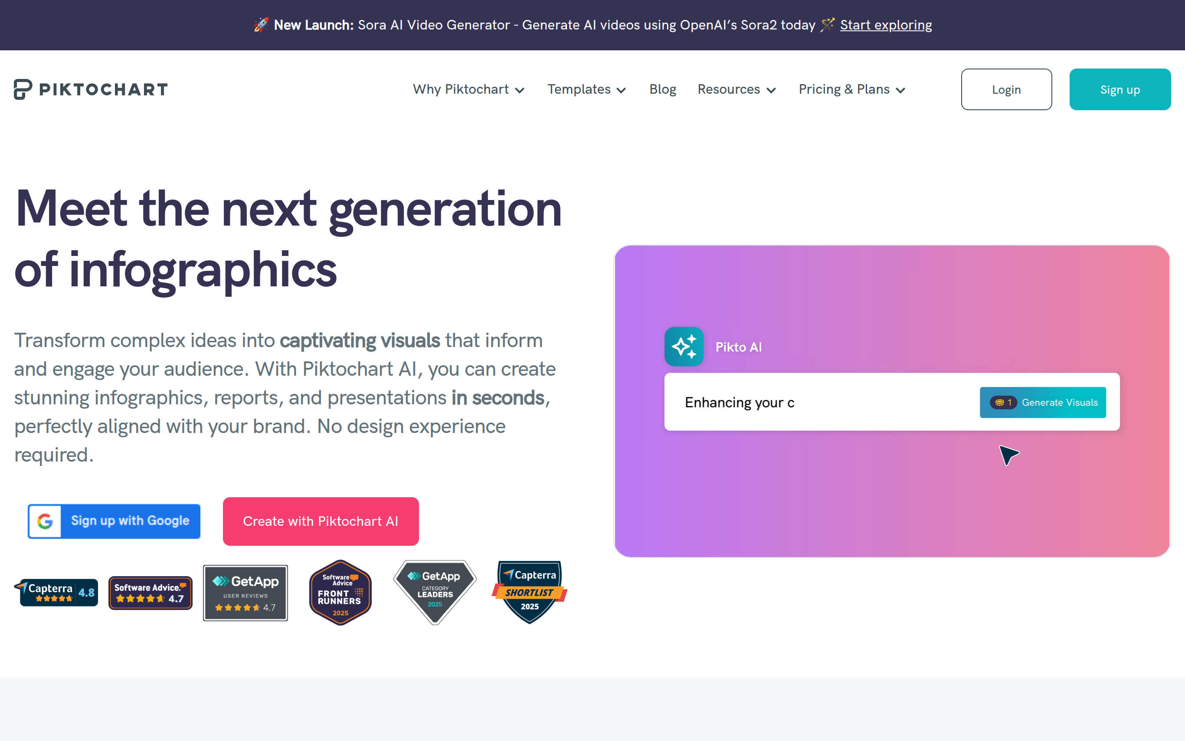Screen dimensions: 1185x741
Task: Click the GetApp User Reviews badge
Action: [x=246, y=593]
